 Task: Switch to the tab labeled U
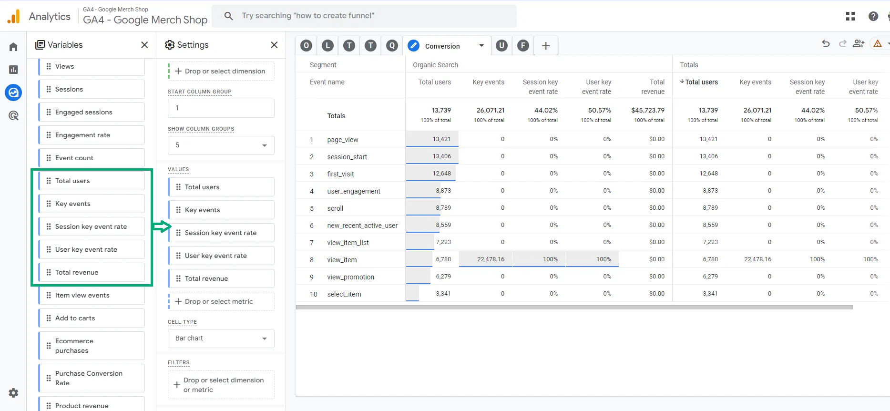(501, 46)
